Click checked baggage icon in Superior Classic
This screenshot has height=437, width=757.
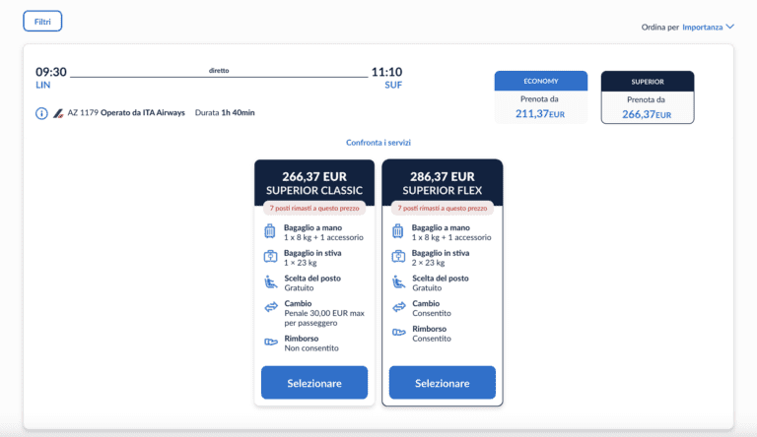pos(270,257)
